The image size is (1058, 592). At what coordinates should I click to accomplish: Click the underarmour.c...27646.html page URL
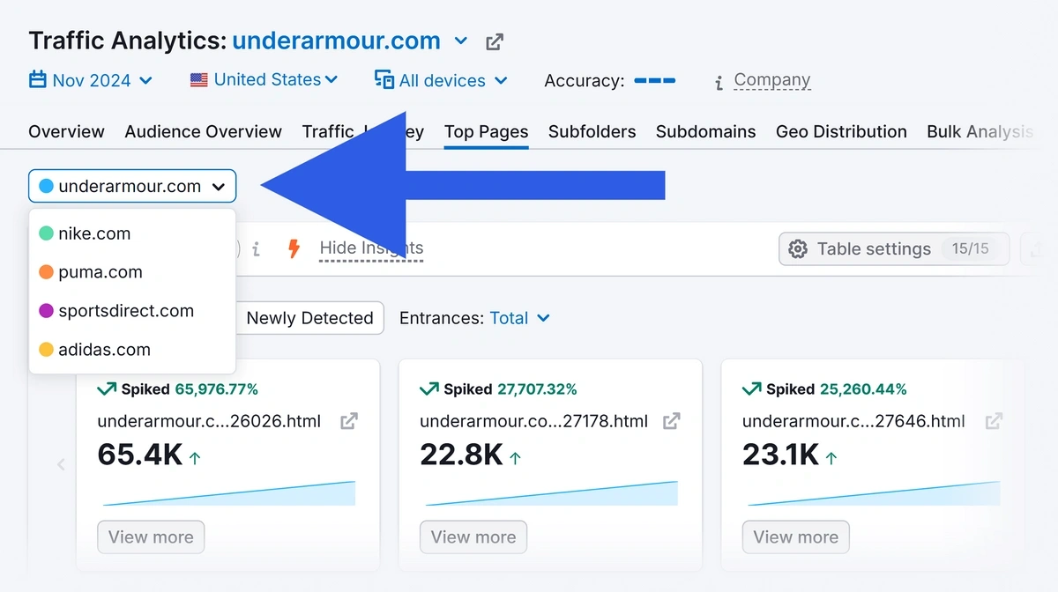854,421
